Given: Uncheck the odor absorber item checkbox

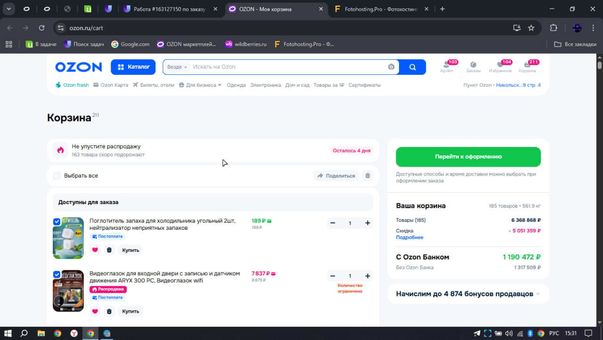Looking at the screenshot, I should click(x=57, y=221).
